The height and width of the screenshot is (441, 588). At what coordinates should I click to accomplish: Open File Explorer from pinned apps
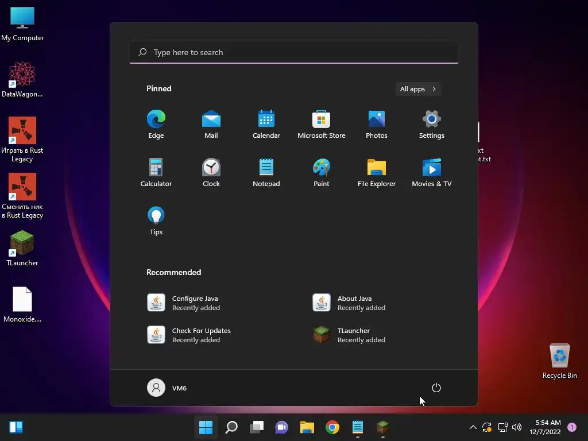[377, 172]
